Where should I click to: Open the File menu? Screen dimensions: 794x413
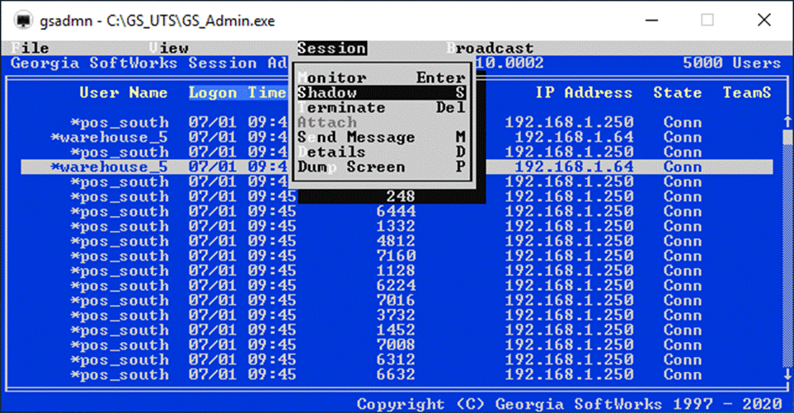[30, 48]
